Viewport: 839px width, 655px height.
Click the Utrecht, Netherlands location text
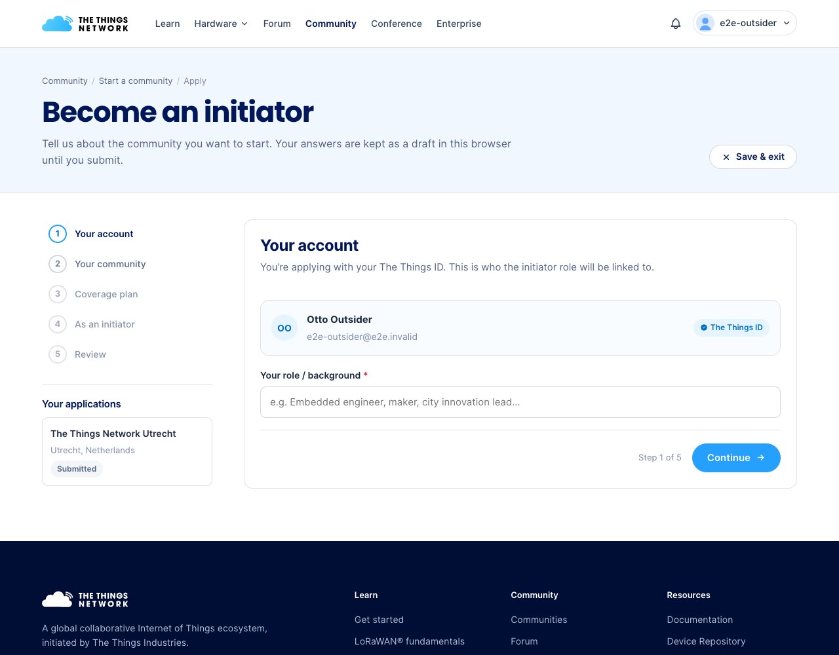92,451
